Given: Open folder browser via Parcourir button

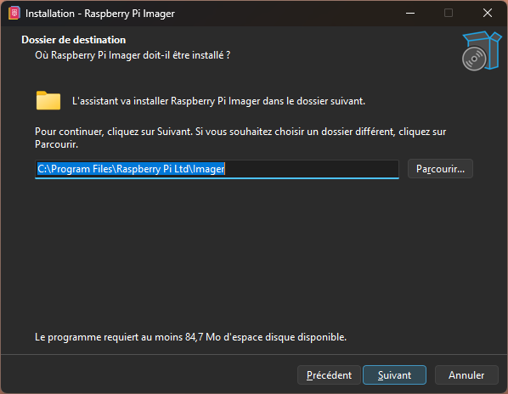Looking at the screenshot, I should click(440, 169).
